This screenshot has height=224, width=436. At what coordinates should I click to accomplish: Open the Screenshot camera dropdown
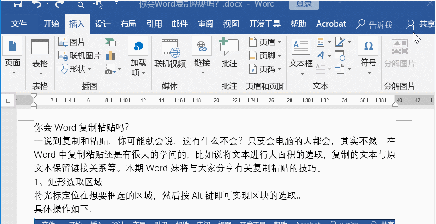tap(113, 69)
